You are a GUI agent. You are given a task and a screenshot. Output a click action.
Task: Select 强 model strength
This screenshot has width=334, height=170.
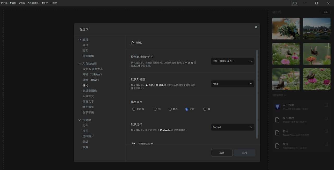point(205,109)
